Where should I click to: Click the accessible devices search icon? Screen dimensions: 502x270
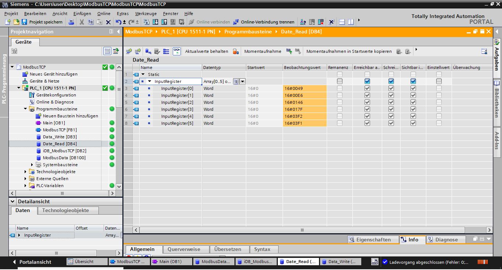303,22
